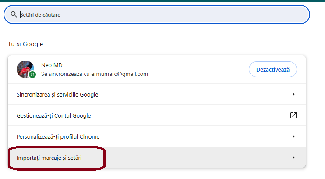
Task: Click the "Neo MD" account name
Action: (x=52, y=65)
